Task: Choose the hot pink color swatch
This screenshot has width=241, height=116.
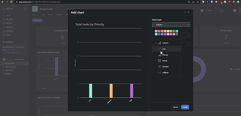Action: [171, 34]
